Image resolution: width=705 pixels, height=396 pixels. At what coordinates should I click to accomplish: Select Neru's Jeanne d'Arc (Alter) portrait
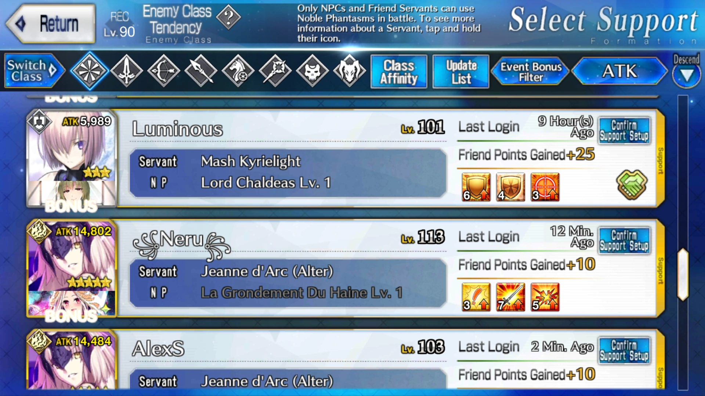[72, 268]
